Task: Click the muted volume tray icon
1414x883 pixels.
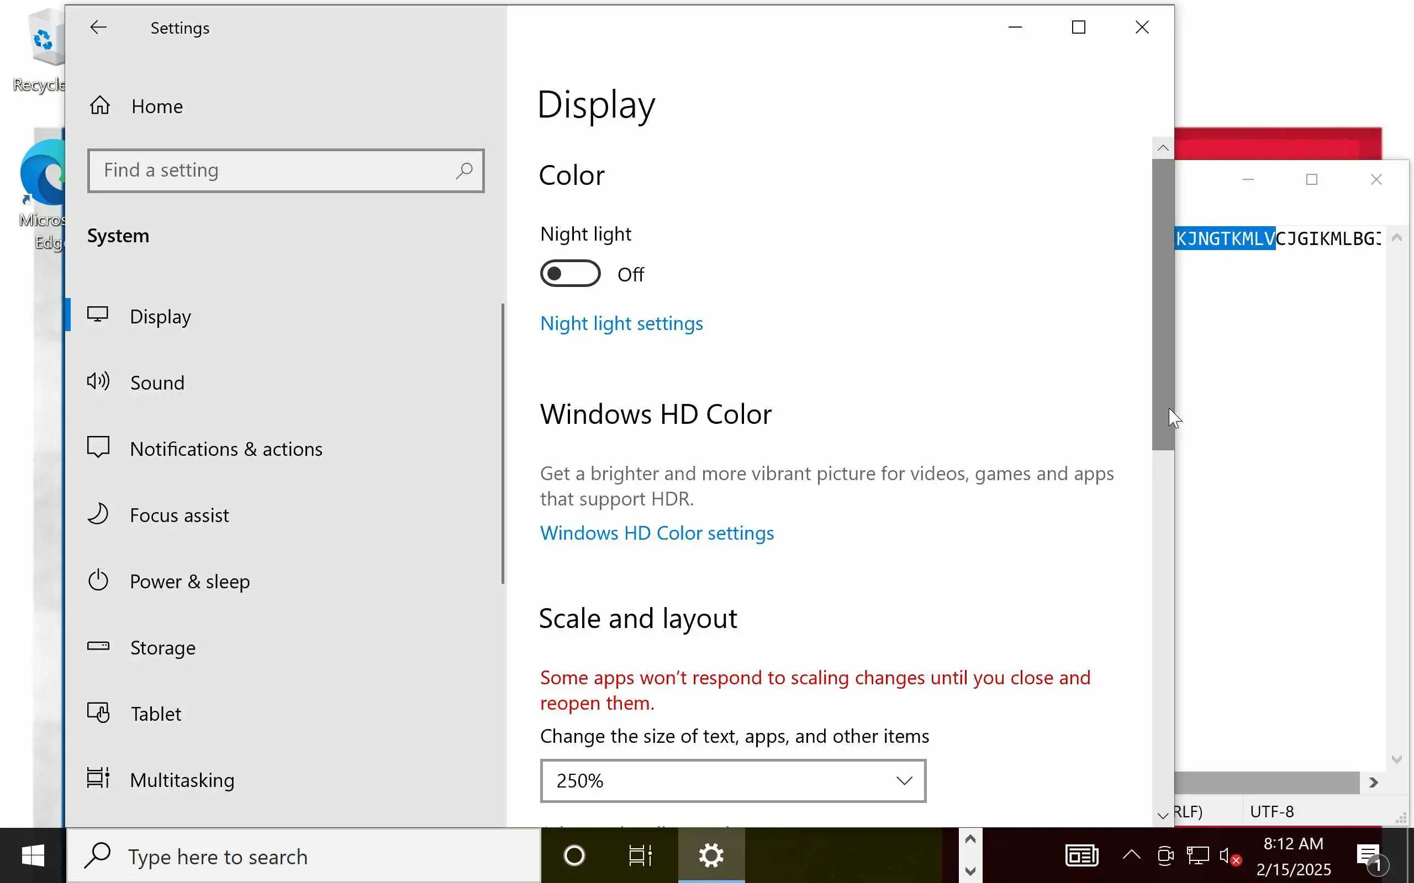Action: (1229, 857)
